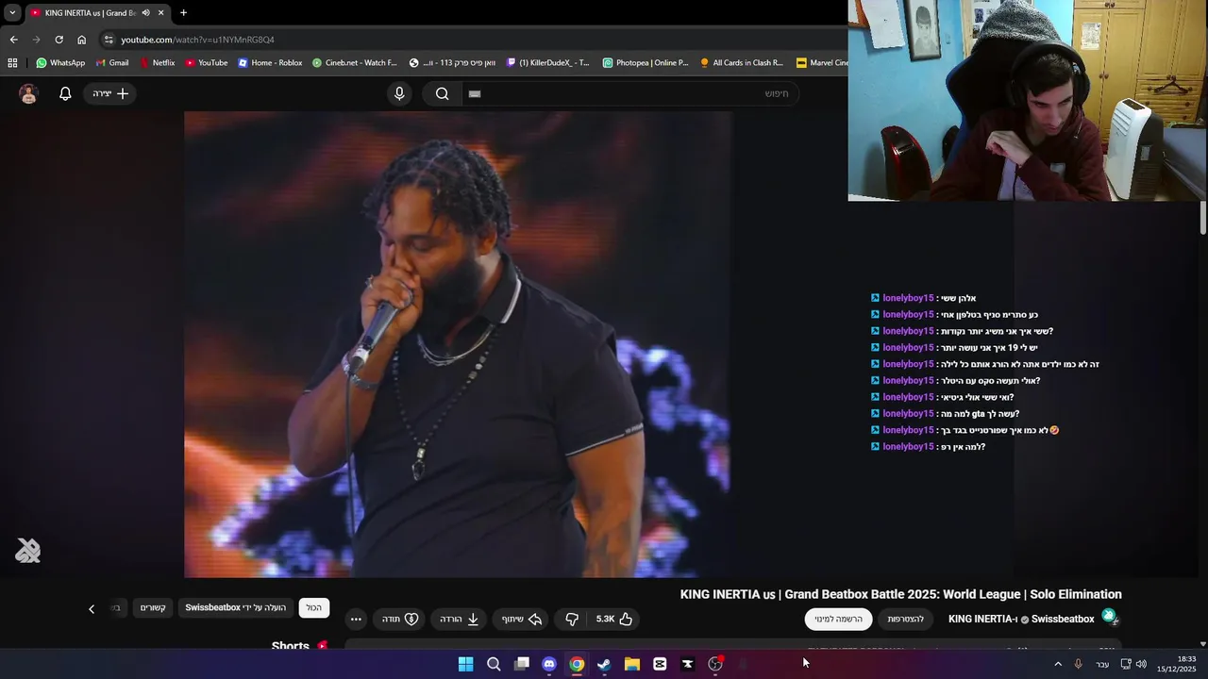Switch to Chrome on the taskbar

click(577, 664)
